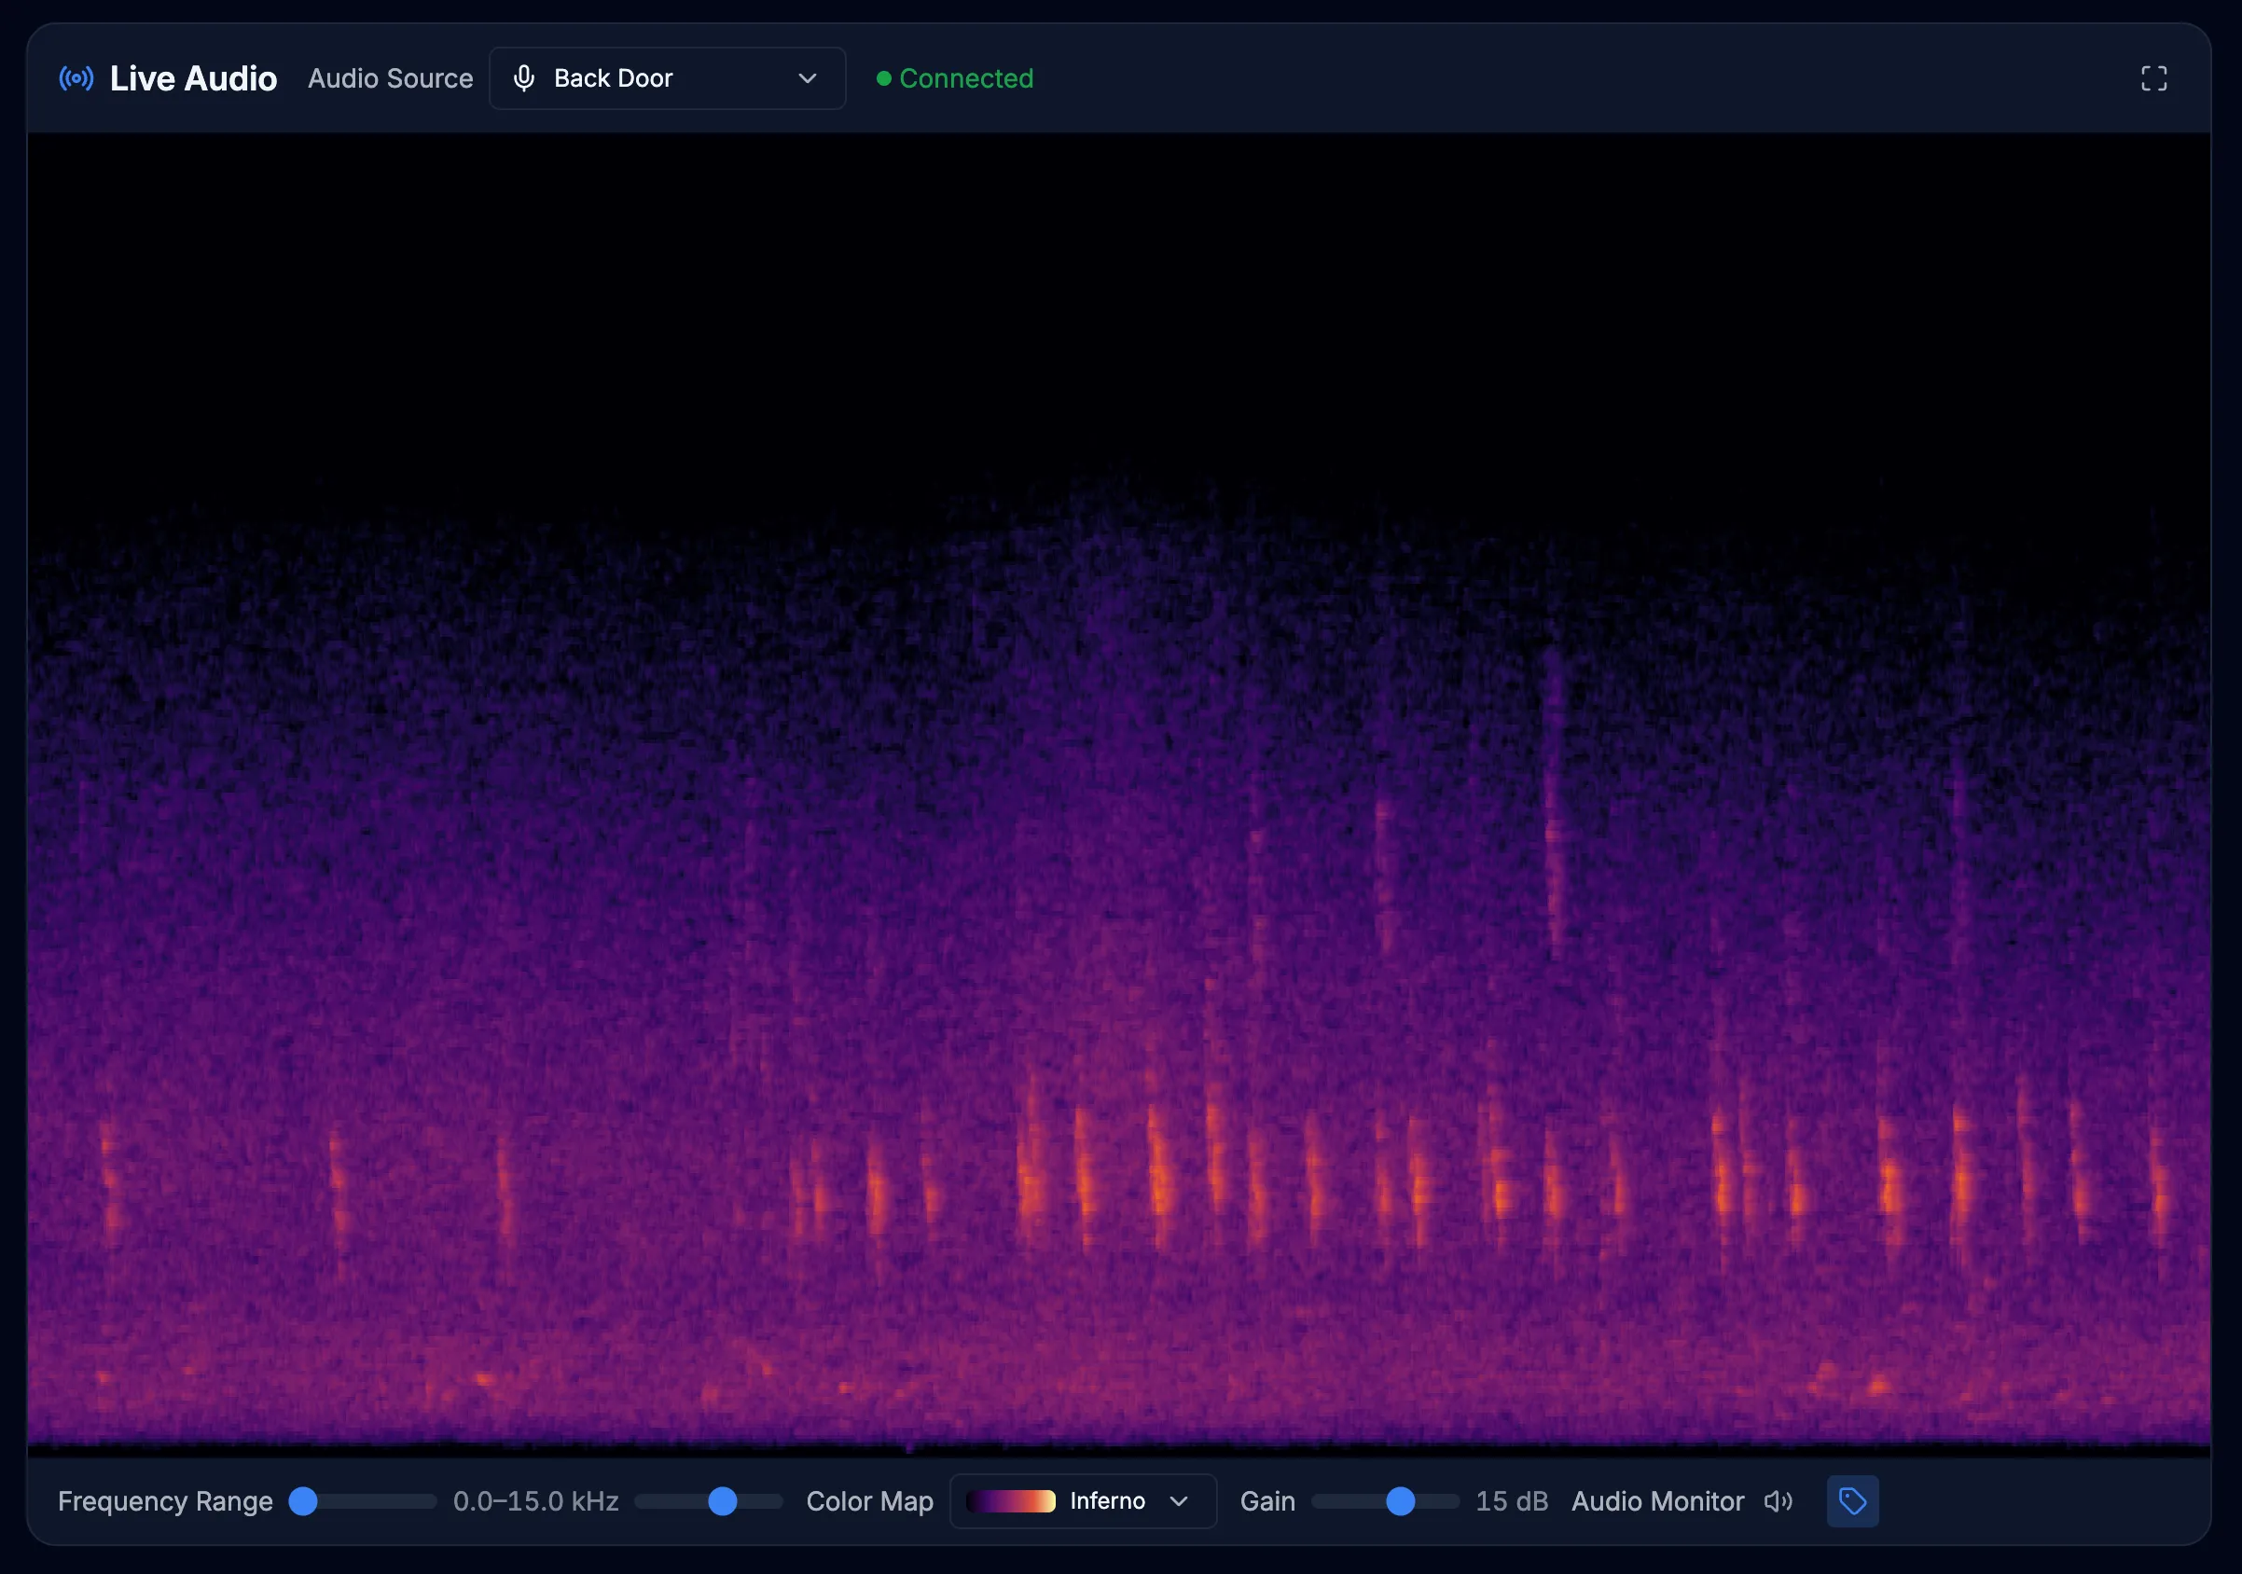Click the 0.0–15.0 kHz range value

[x=536, y=1500]
